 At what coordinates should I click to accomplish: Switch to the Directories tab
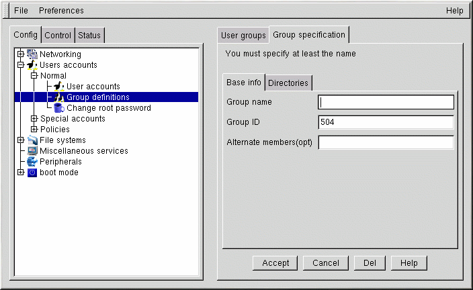[x=288, y=83]
